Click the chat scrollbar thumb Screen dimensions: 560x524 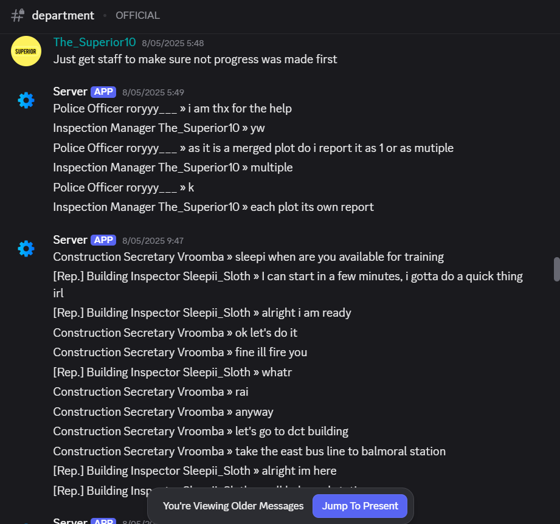556,269
